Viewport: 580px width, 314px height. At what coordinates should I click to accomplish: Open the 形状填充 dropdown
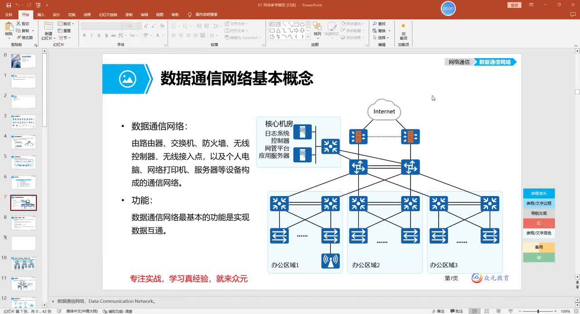[353, 24]
